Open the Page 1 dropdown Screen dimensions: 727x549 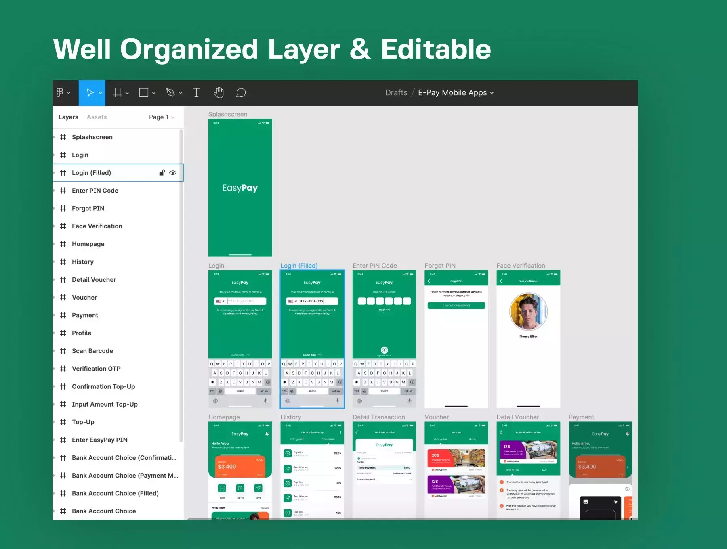point(162,117)
